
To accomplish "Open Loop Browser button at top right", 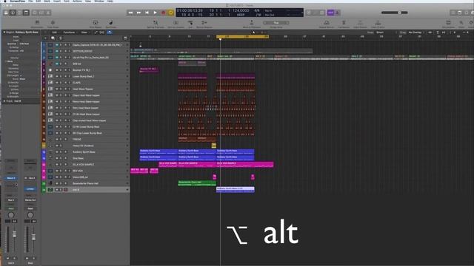I will pyautogui.click(x=467, y=13).
